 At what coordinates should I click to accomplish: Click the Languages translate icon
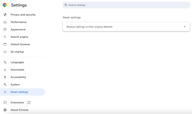[x=5, y=62]
